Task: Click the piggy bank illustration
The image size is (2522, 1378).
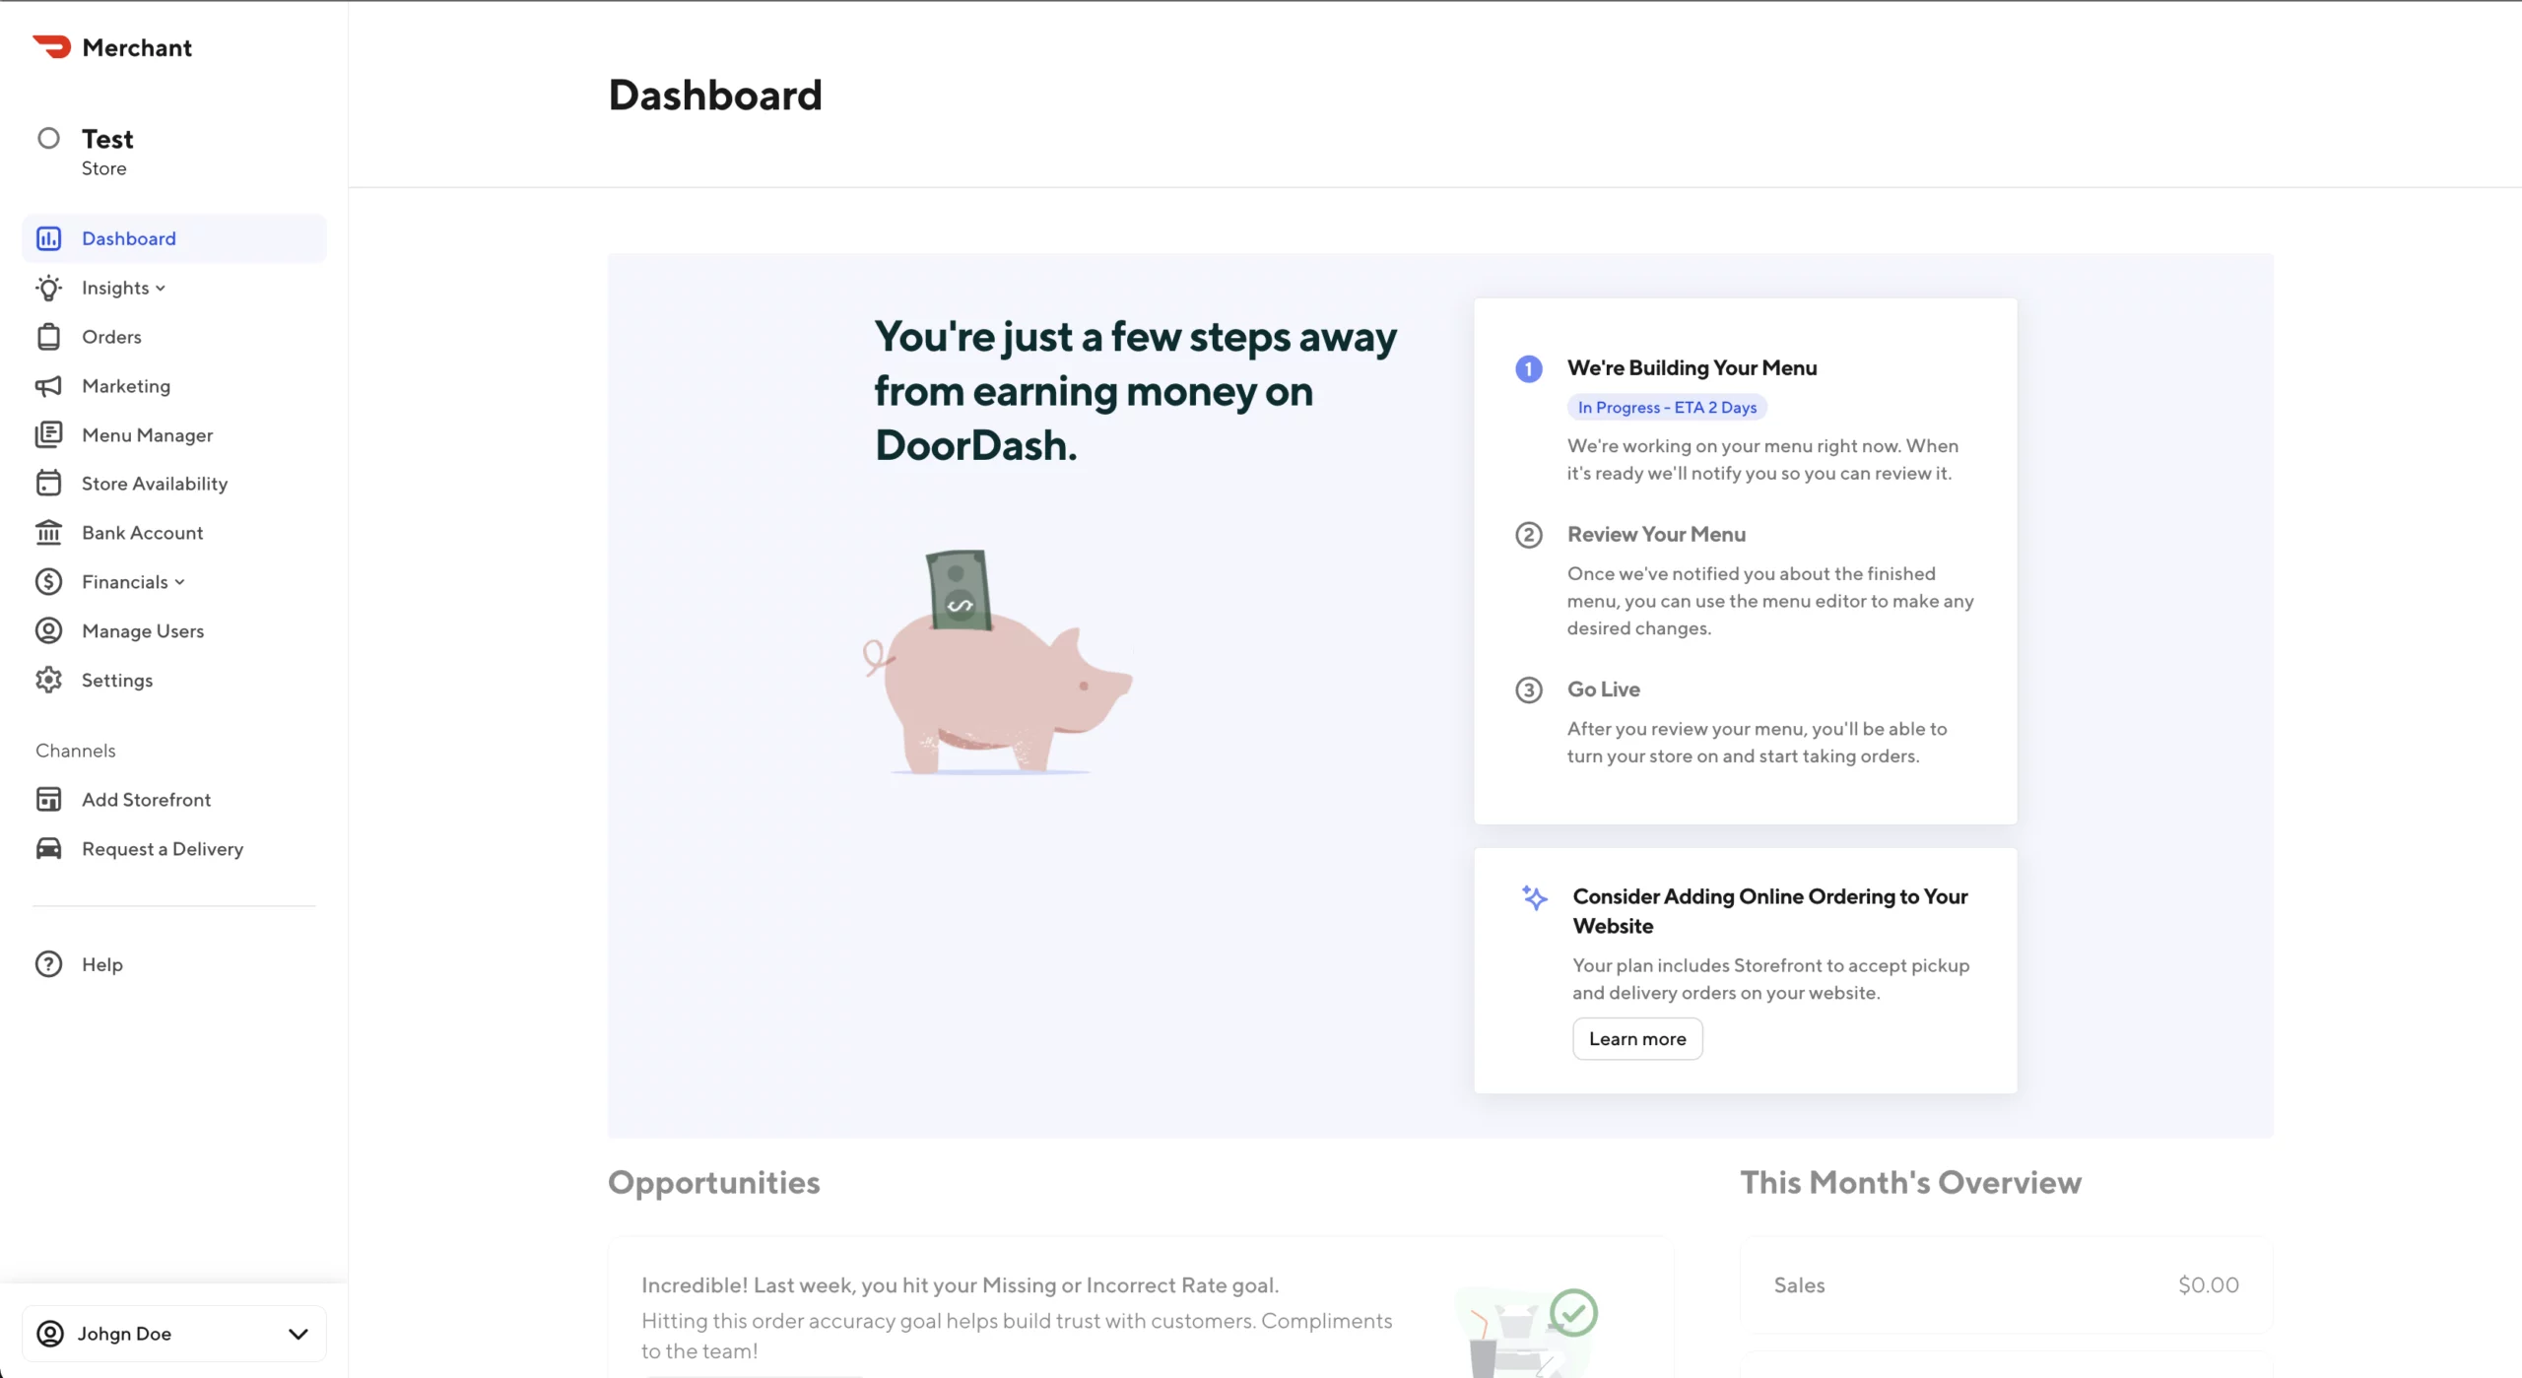Action: click(x=997, y=662)
